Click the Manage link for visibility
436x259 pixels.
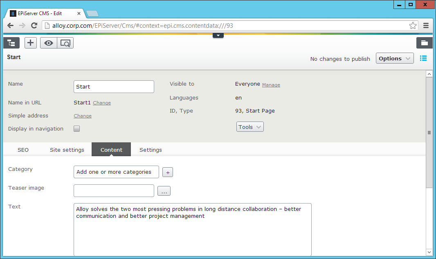pyautogui.click(x=271, y=85)
